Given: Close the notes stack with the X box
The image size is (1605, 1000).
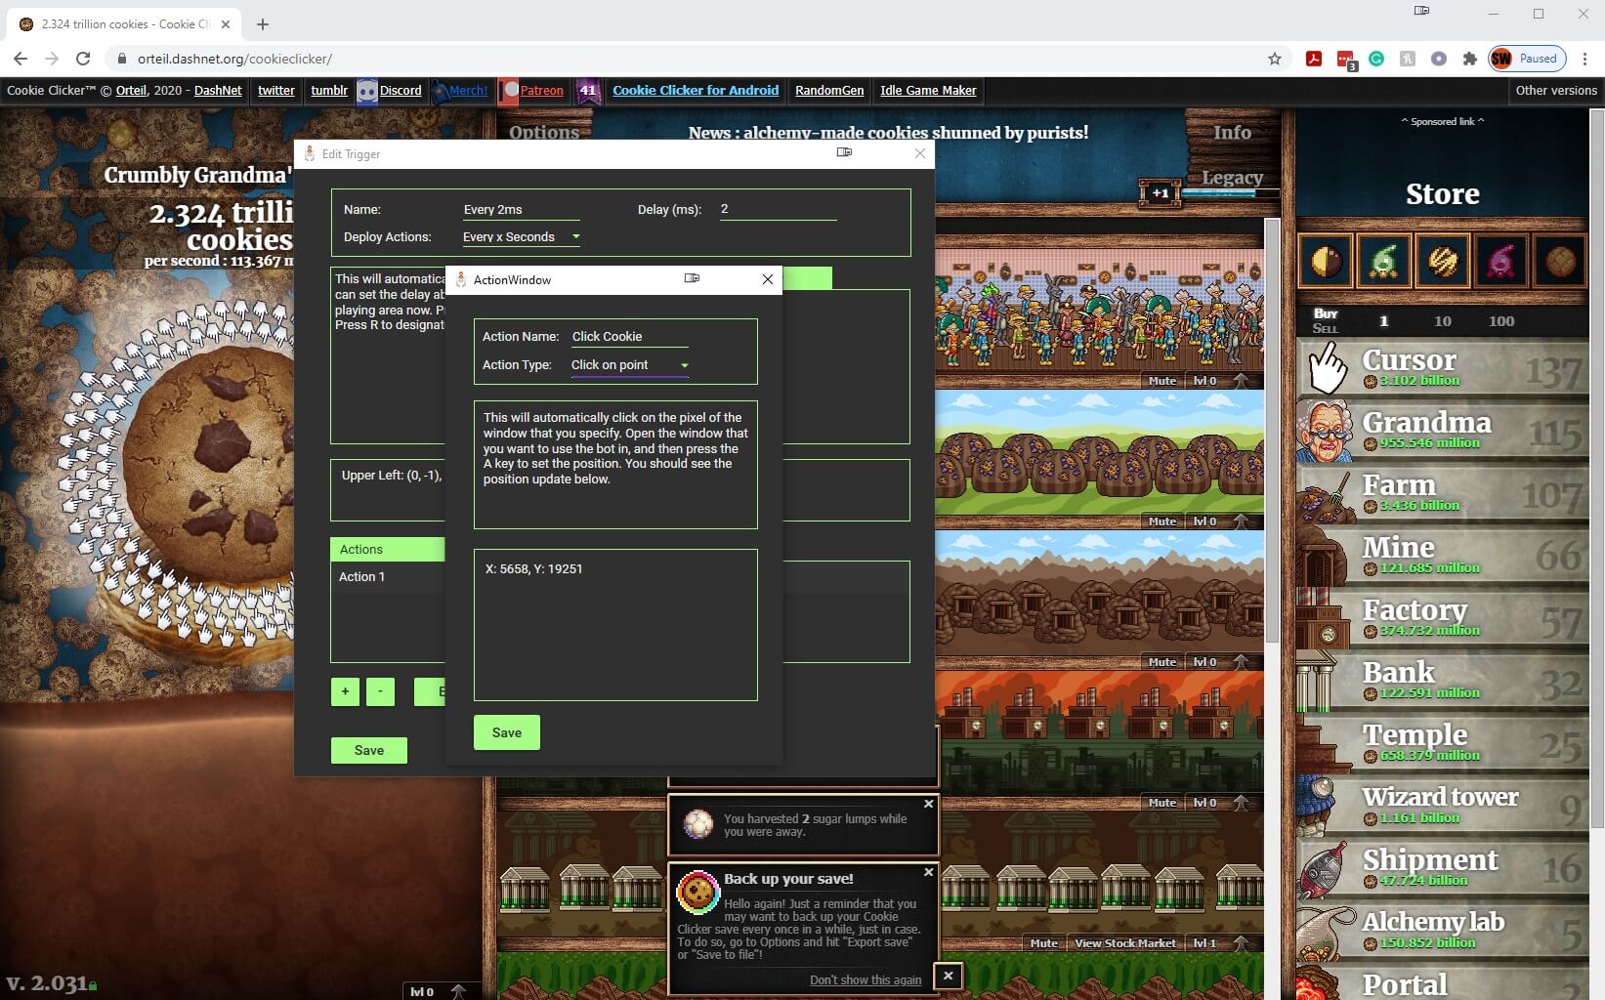Looking at the screenshot, I should (948, 976).
